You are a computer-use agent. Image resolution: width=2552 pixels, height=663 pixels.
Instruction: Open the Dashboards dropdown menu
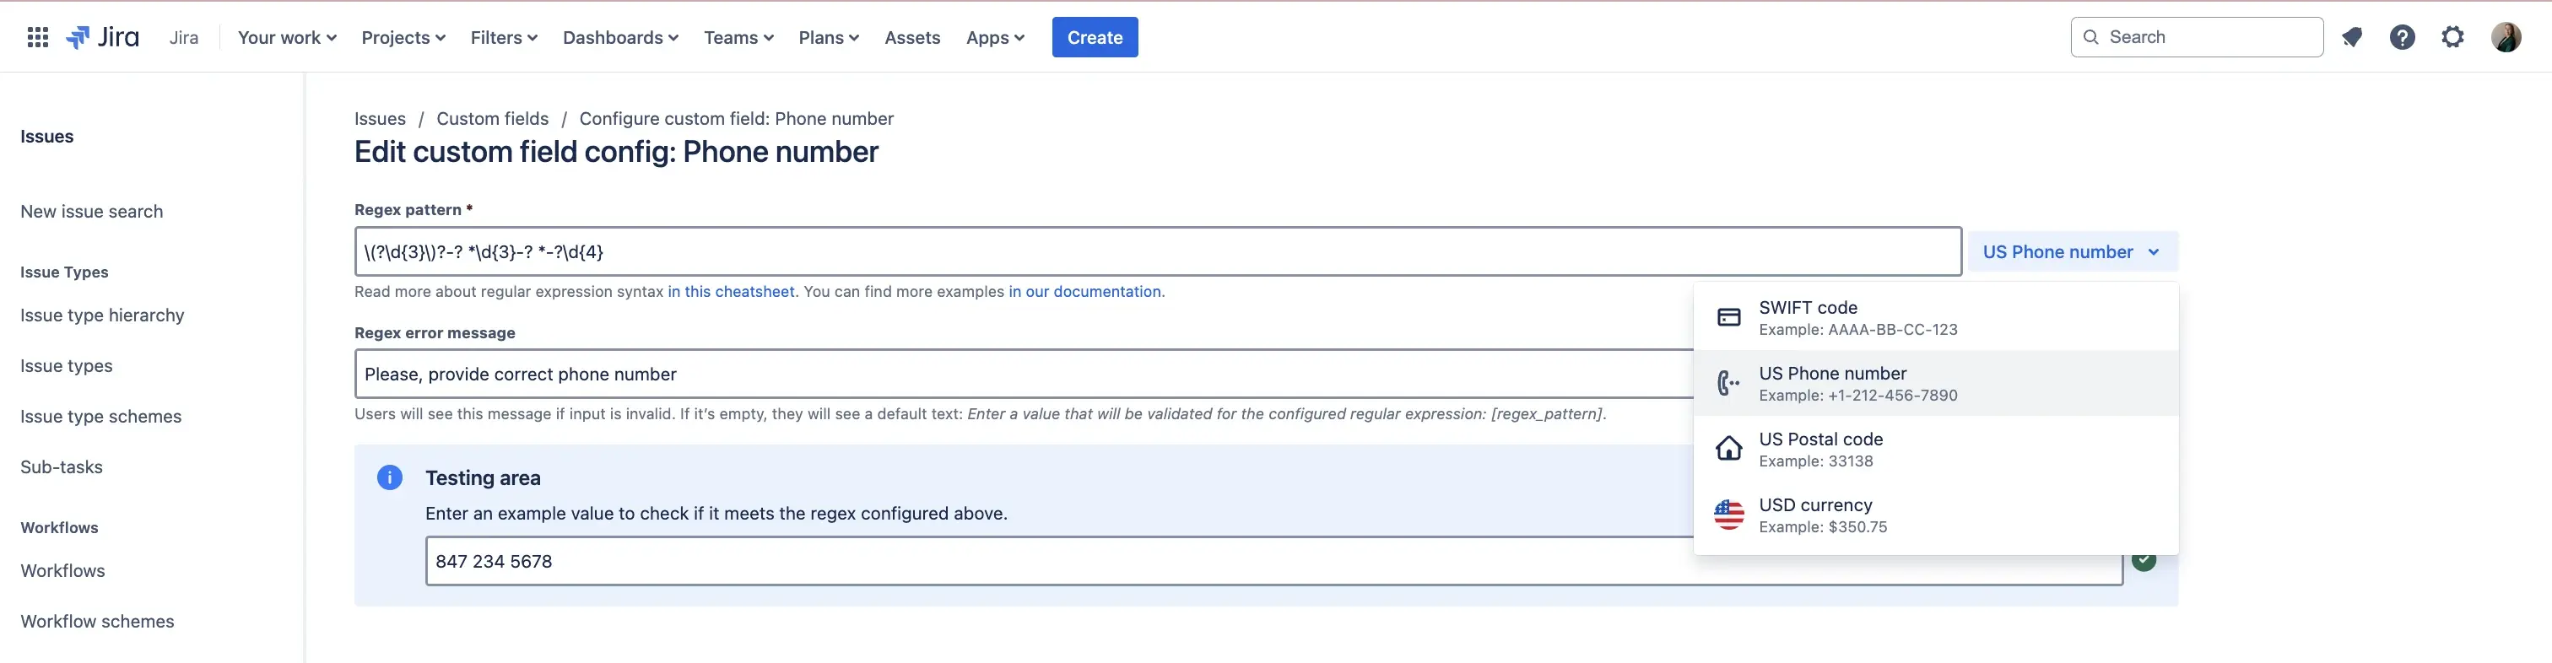point(620,38)
